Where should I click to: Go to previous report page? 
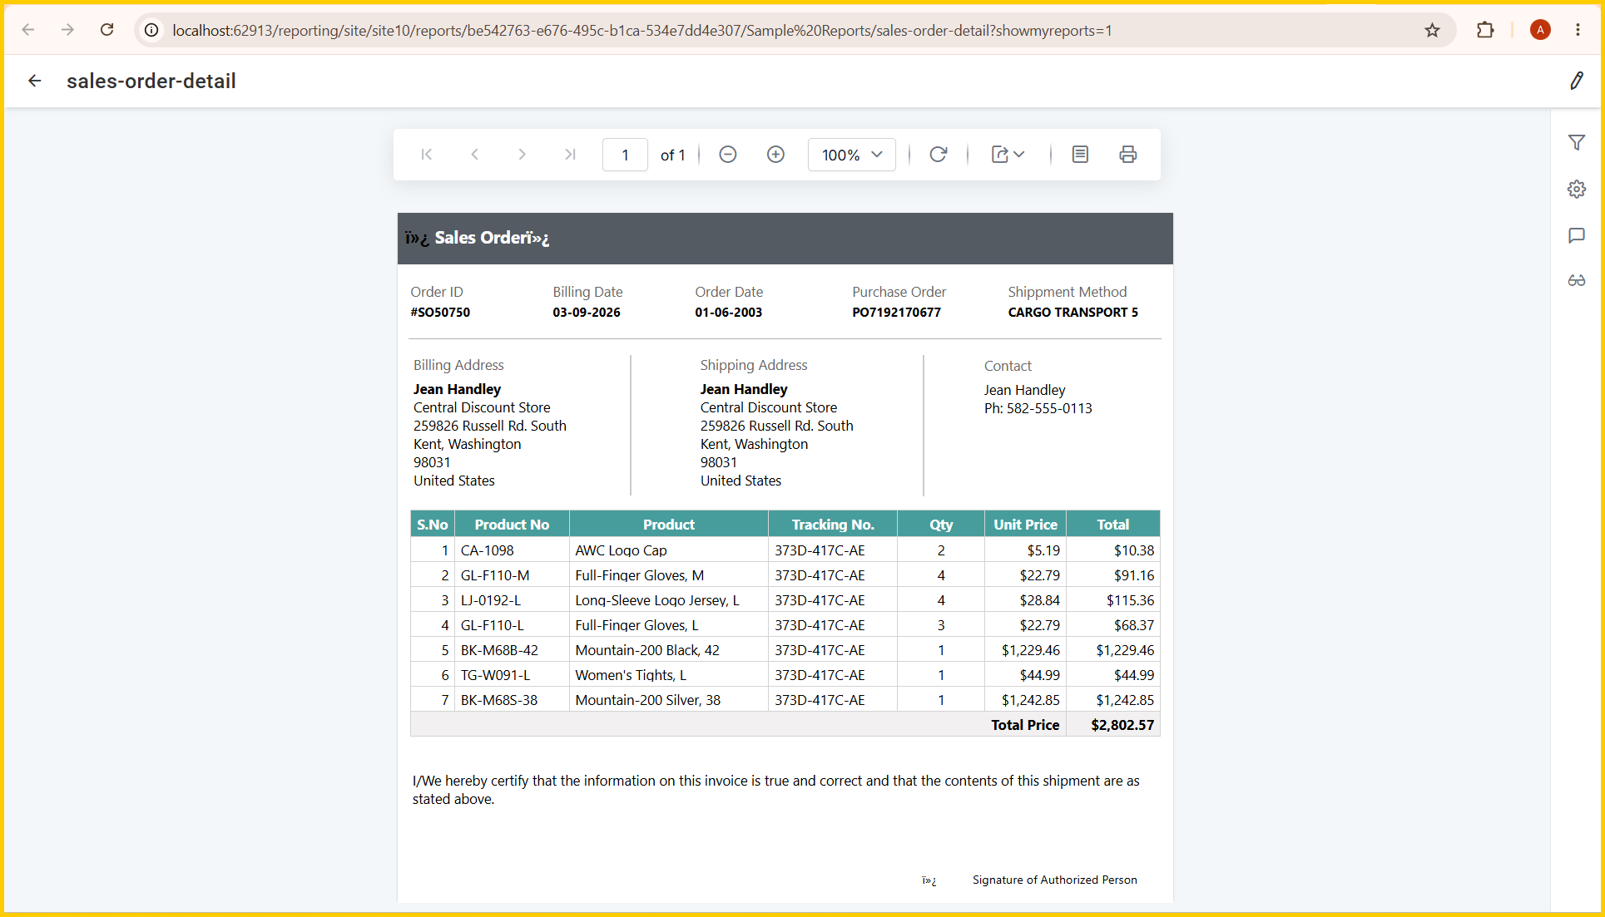474,155
